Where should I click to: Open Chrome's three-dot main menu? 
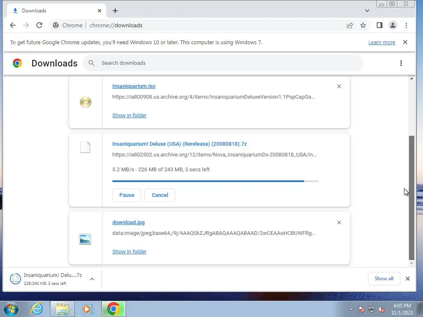click(406, 25)
